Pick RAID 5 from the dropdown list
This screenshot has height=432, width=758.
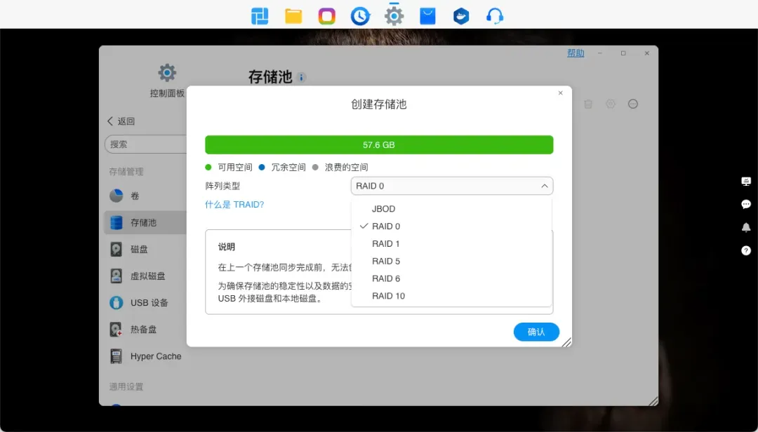point(385,262)
